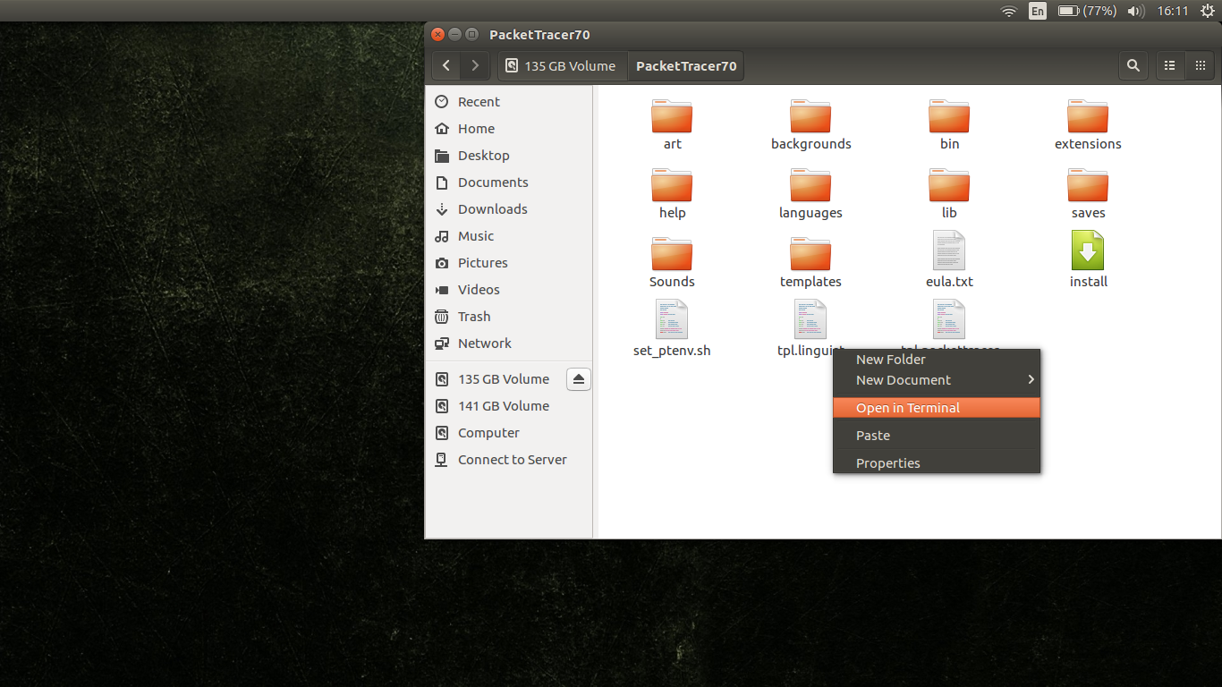Screen dimensions: 1222x687
Task: Select the install file icon
Action: tap(1088, 250)
